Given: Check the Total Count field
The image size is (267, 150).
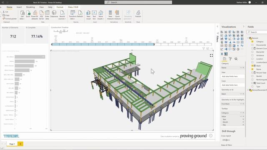Looking at the screenshot, I should pos(252,83).
